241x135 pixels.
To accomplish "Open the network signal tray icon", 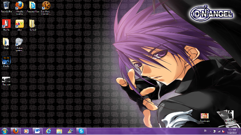I will tap(219, 131).
